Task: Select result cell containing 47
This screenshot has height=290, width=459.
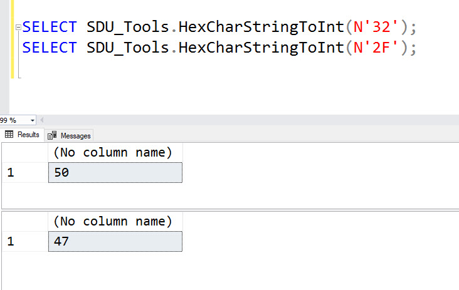Action: (115, 242)
